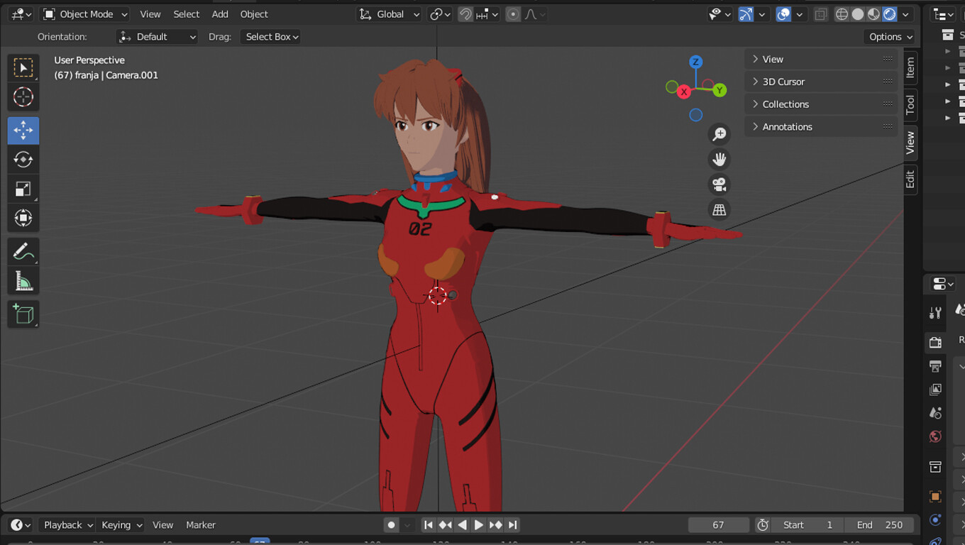Open the Select Box drag dropdown
The width and height of the screenshot is (965, 545).
coord(270,36)
